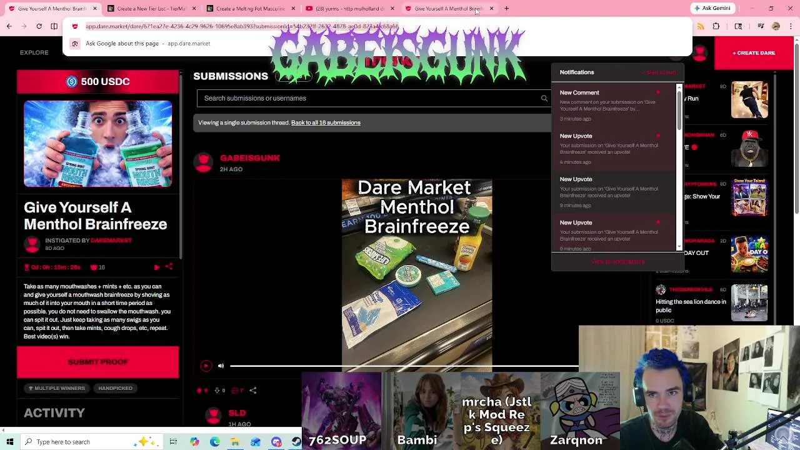Click Back to all 16 submissions link
Image resolution: width=800 pixels, height=450 pixels.
(x=326, y=122)
